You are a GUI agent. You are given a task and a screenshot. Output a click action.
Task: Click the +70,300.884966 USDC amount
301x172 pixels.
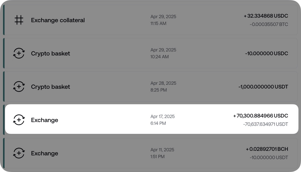[x=261, y=116]
